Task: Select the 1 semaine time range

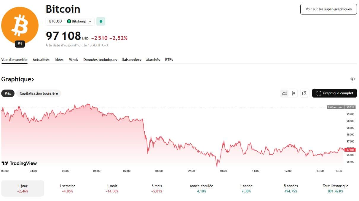Action: click(67, 188)
